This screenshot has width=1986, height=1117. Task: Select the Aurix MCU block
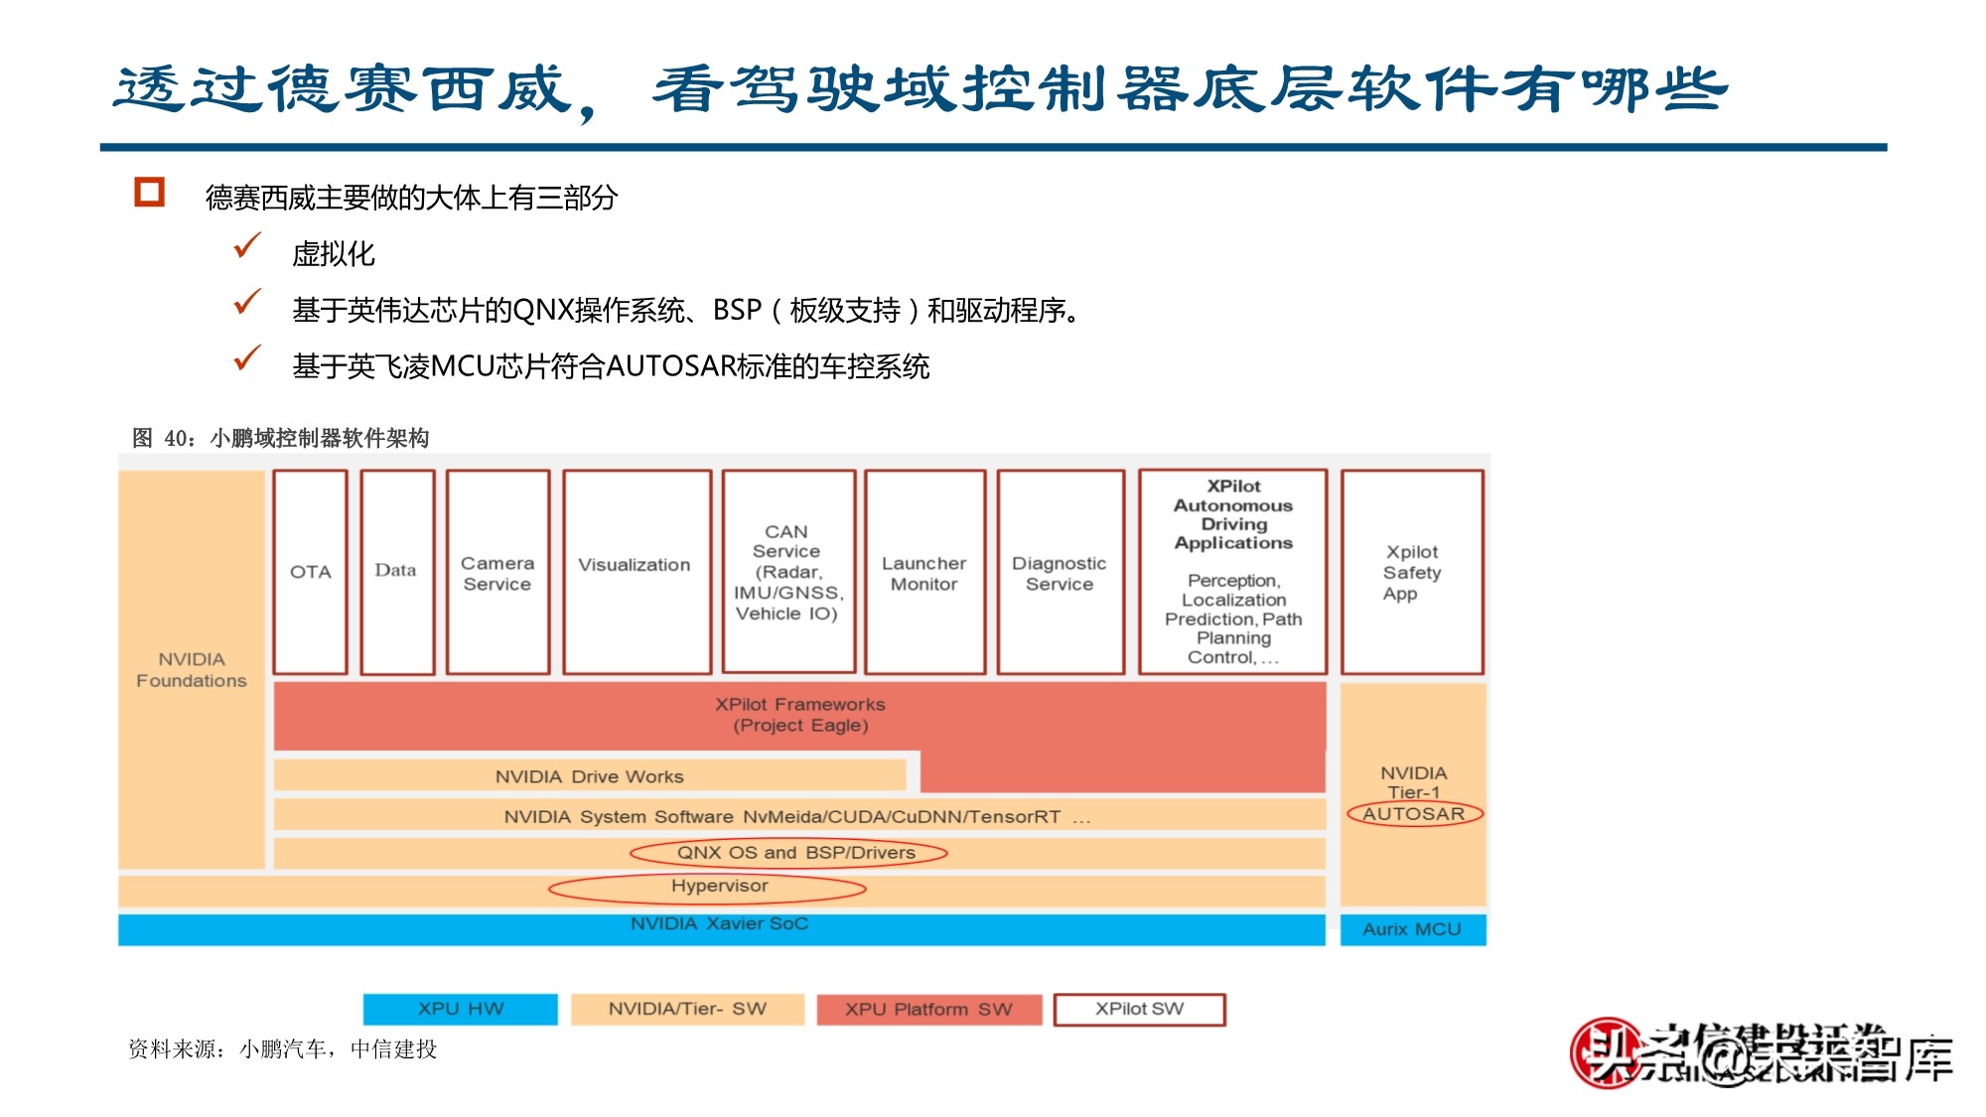coord(1413,929)
